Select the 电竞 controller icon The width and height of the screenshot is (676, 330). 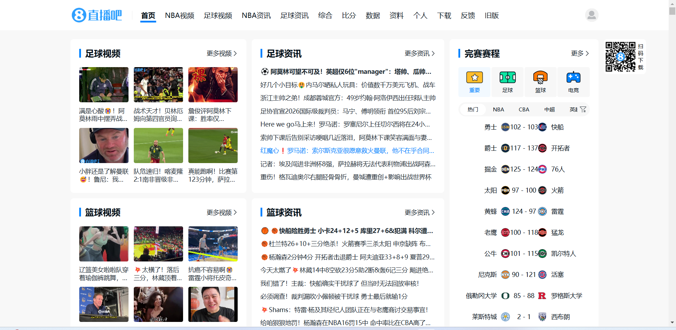[574, 82]
